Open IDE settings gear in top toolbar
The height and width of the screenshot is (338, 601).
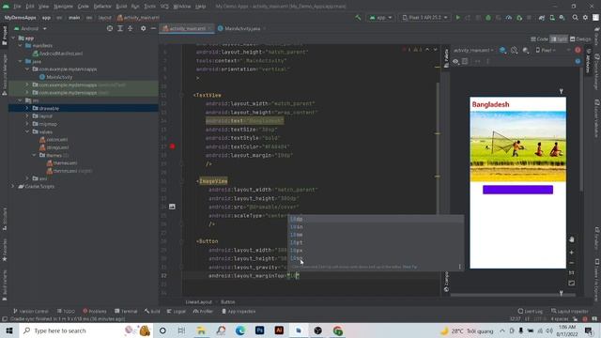585,18
